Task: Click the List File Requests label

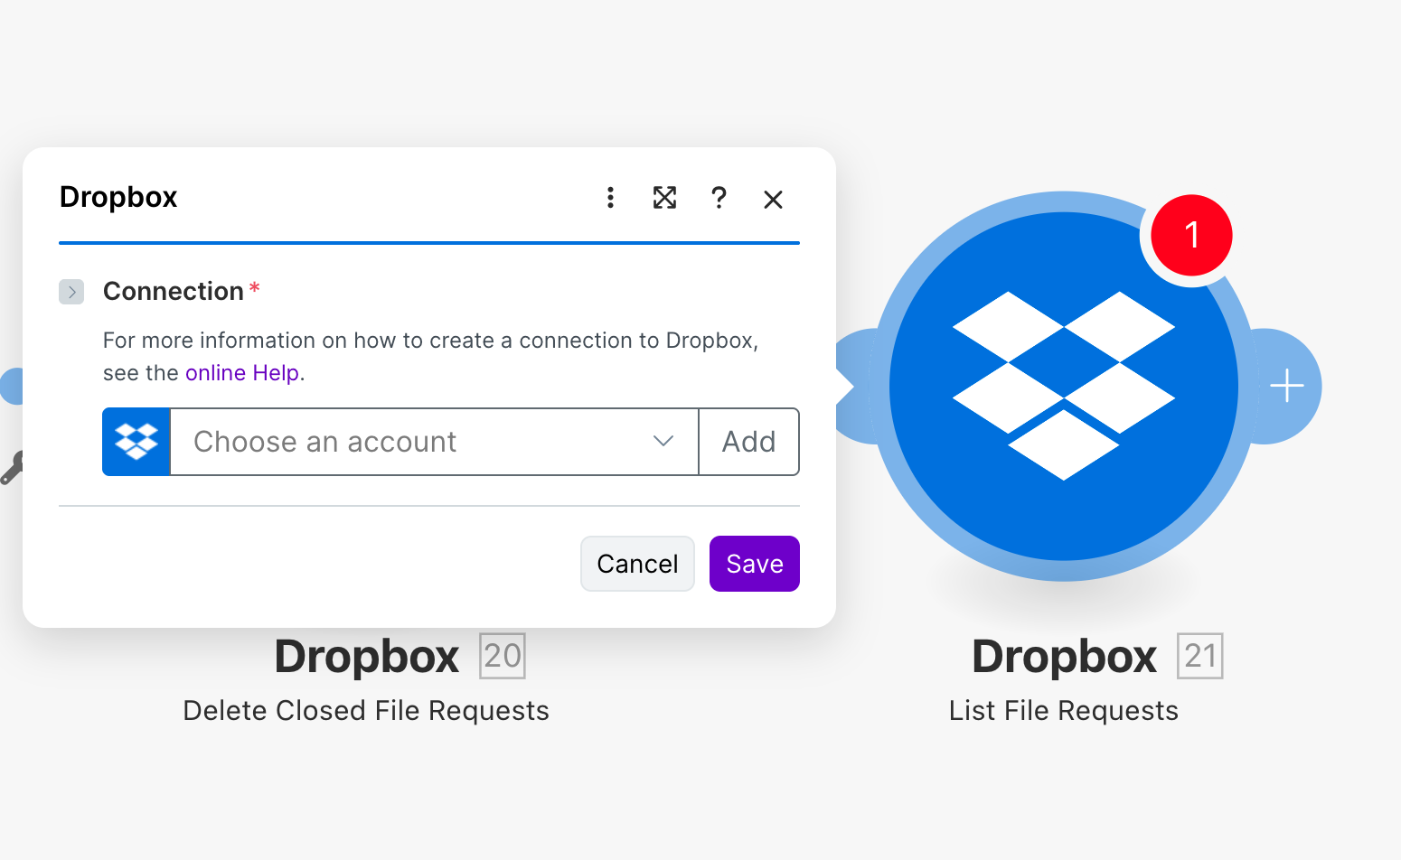Action: 1064,711
